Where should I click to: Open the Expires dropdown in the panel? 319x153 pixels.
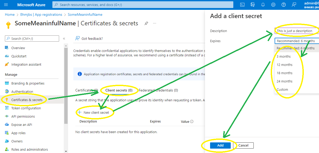tap(297, 41)
